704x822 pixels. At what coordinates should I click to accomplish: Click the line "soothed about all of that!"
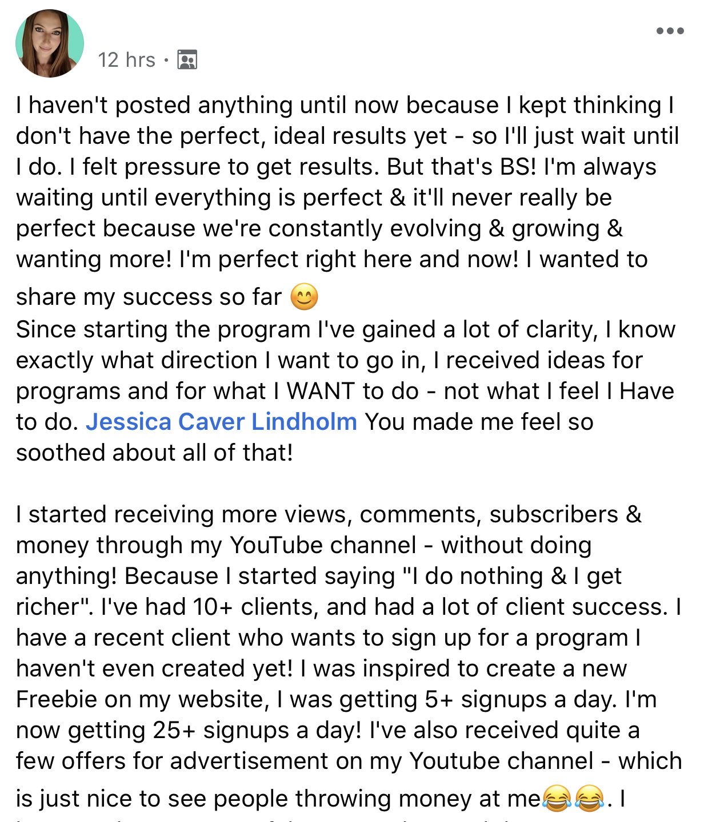coord(154,453)
